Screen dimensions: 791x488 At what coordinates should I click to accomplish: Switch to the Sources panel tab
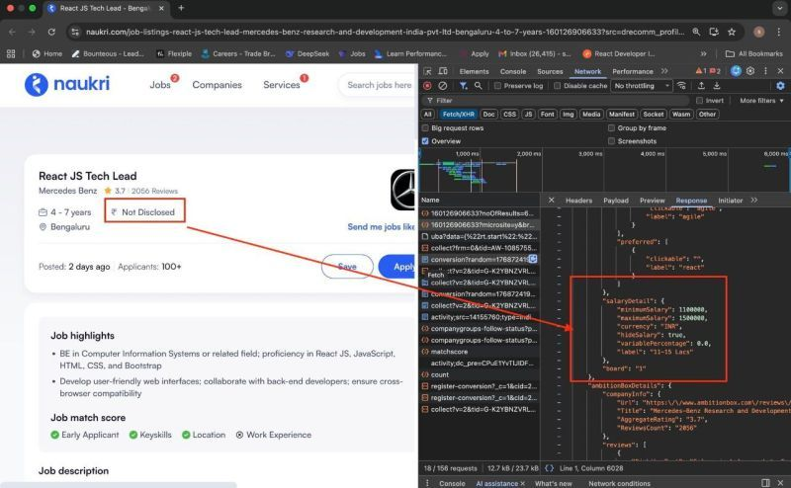550,71
